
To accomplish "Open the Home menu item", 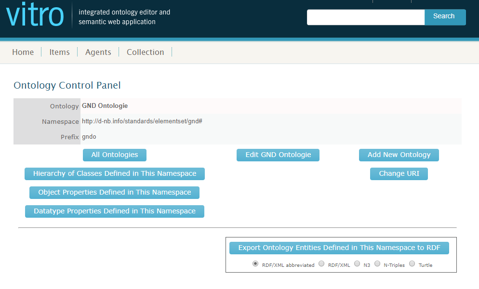I will [23, 52].
